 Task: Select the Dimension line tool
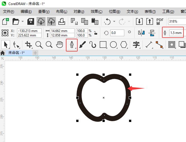tap(149, 45)
